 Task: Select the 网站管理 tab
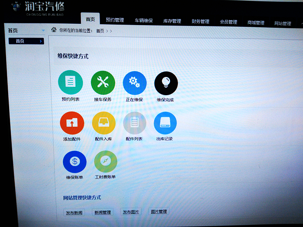pyautogui.click(x=283, y=23)
